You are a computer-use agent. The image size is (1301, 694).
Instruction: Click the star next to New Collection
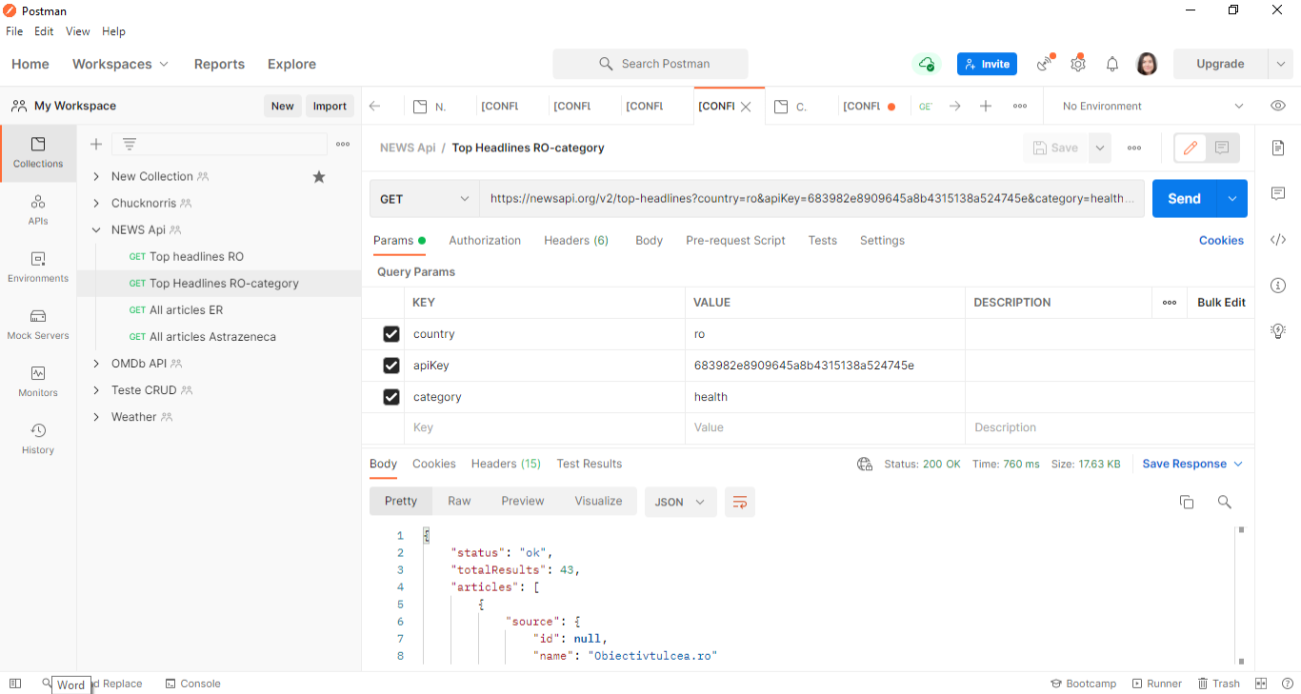pyautogui.click(x=319, y=176)
